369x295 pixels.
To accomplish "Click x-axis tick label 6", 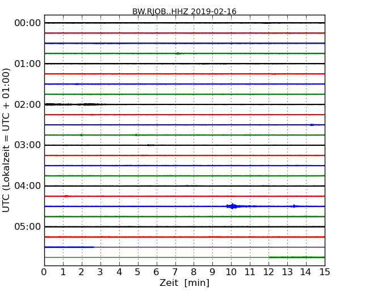I will 156,272.
